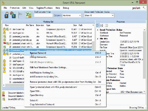The height and width of the screenshot is (111, 148).
Task: Click the Text Column Filter input field
Action: pyautogui.click(x=43, y=15)
